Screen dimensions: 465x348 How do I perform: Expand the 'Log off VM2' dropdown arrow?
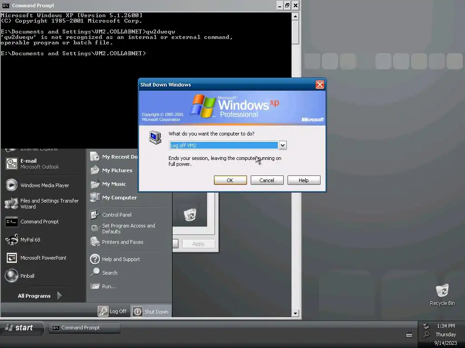[282, 145]
